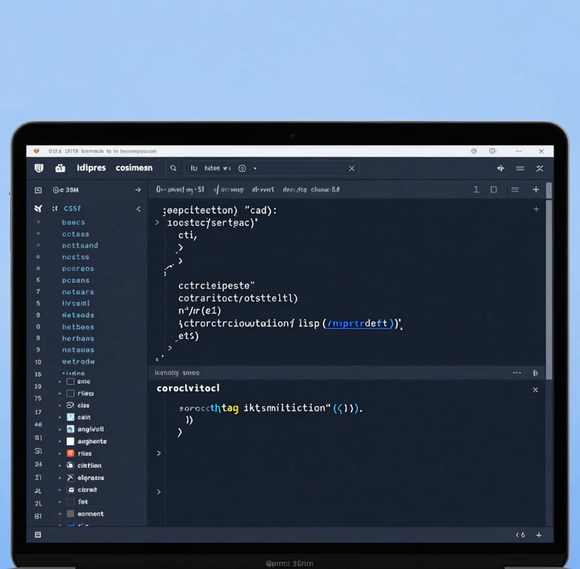Click the pin icon in lower panel header
This screenshot has width=580, height=569.
535,373
